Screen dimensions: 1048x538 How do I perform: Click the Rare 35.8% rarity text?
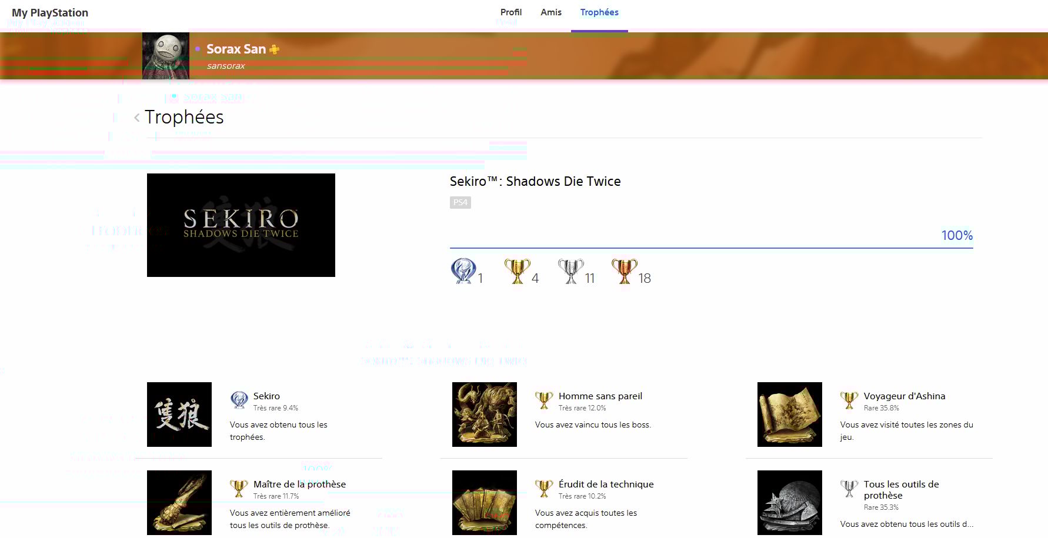click(882, 408)
